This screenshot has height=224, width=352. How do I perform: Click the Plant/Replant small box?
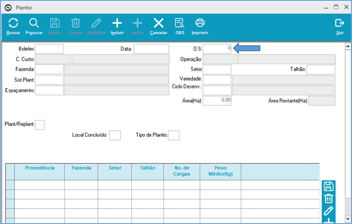[x=40, y=125]
